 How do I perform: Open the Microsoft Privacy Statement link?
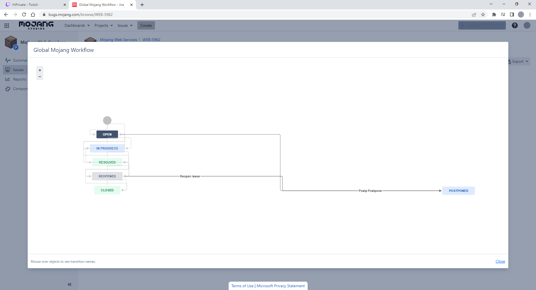coord(281,286)
